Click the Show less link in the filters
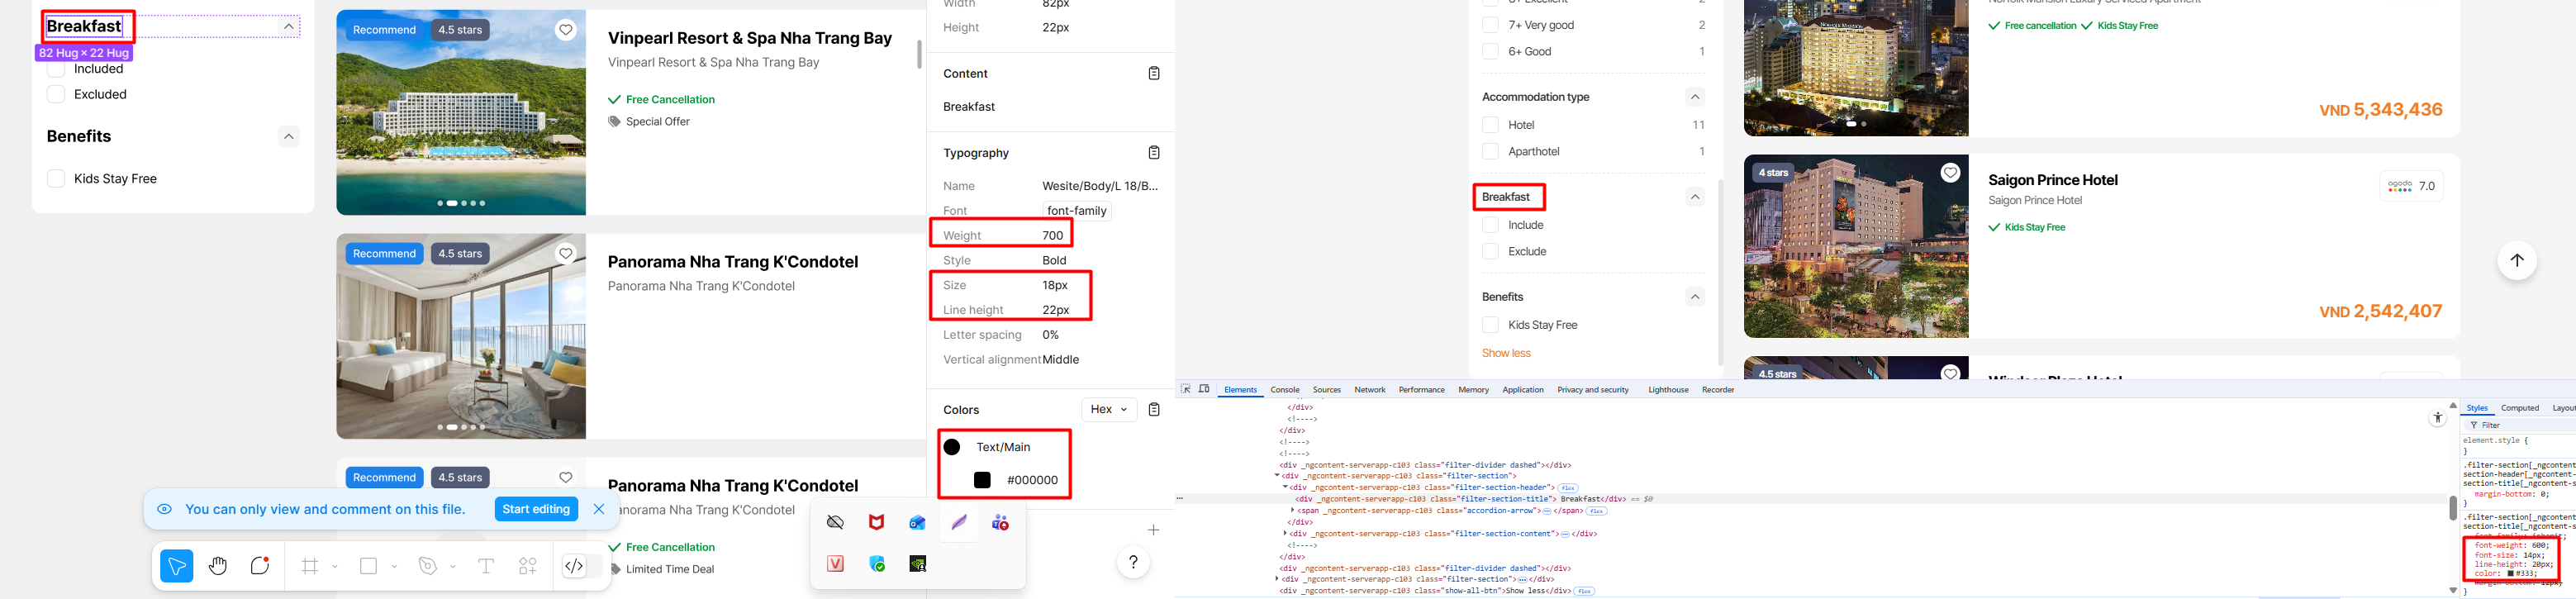The height and width of the screenshot is (599, 2576). tap(1506, 353)
